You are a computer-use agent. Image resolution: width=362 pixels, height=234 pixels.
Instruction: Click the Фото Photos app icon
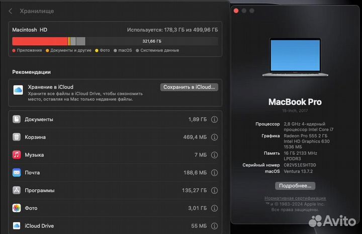[x=17, y=208]
